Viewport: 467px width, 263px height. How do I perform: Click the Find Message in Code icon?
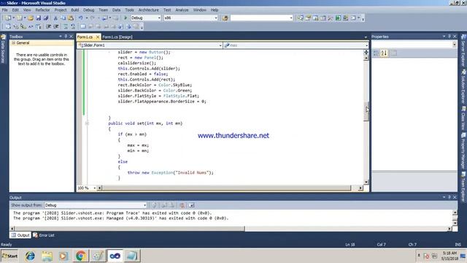coord(154,205)
